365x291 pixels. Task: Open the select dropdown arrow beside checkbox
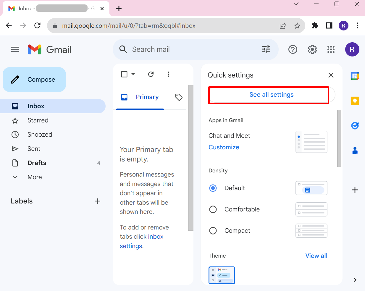point(133,74)
